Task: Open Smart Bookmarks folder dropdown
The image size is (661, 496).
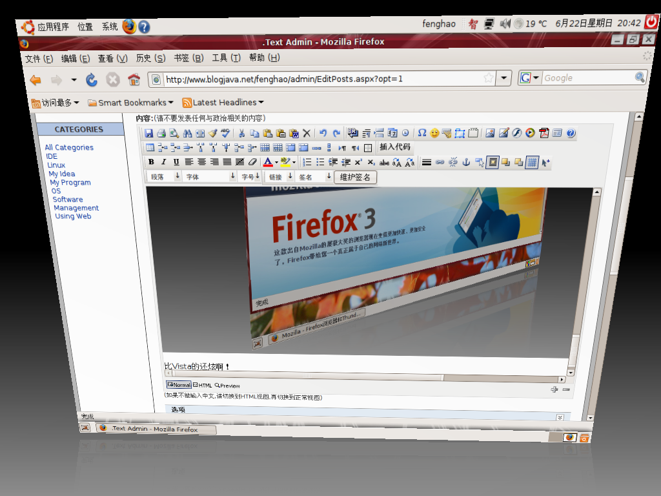Action: click(x=130, y=103)
